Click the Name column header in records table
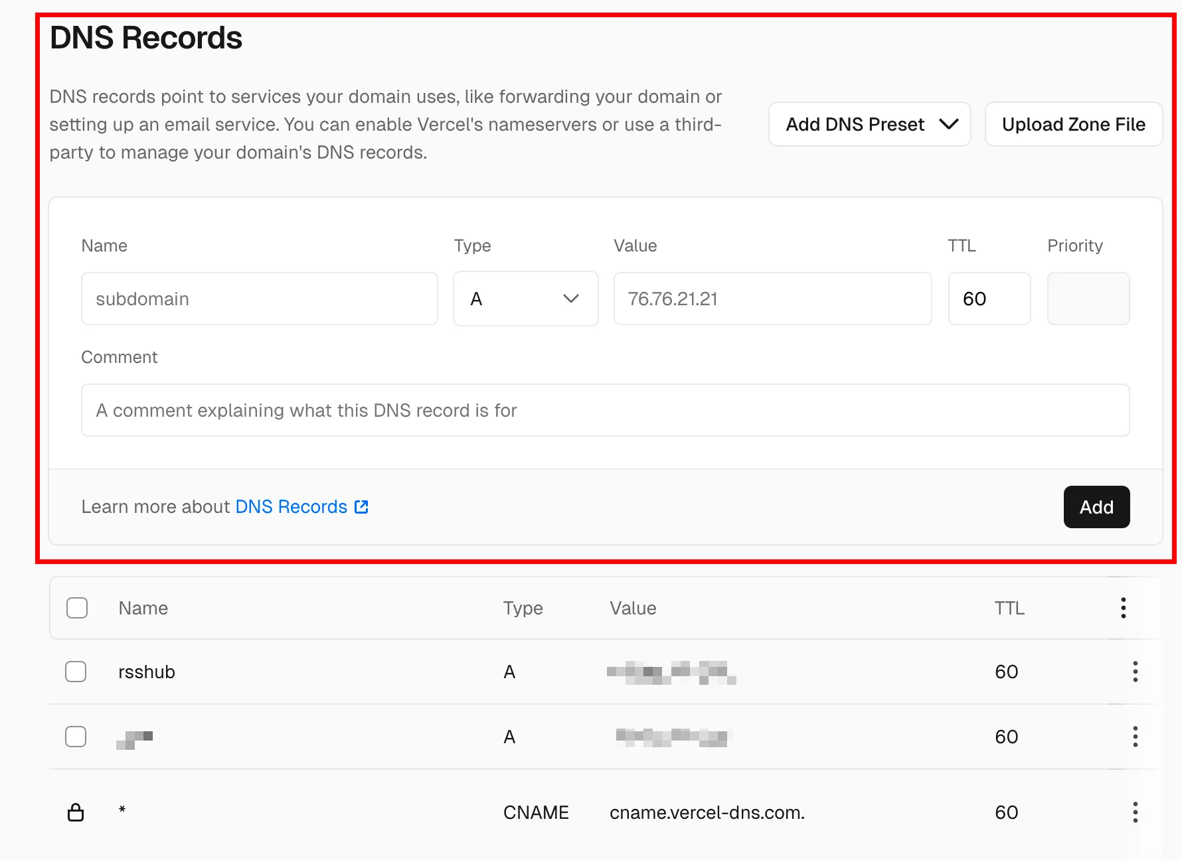This screenshot has width=1182, height=860. [143, 608]
